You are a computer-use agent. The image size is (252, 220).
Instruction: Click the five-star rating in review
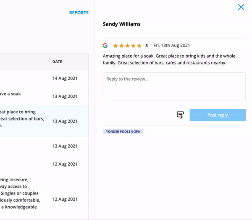127,46
